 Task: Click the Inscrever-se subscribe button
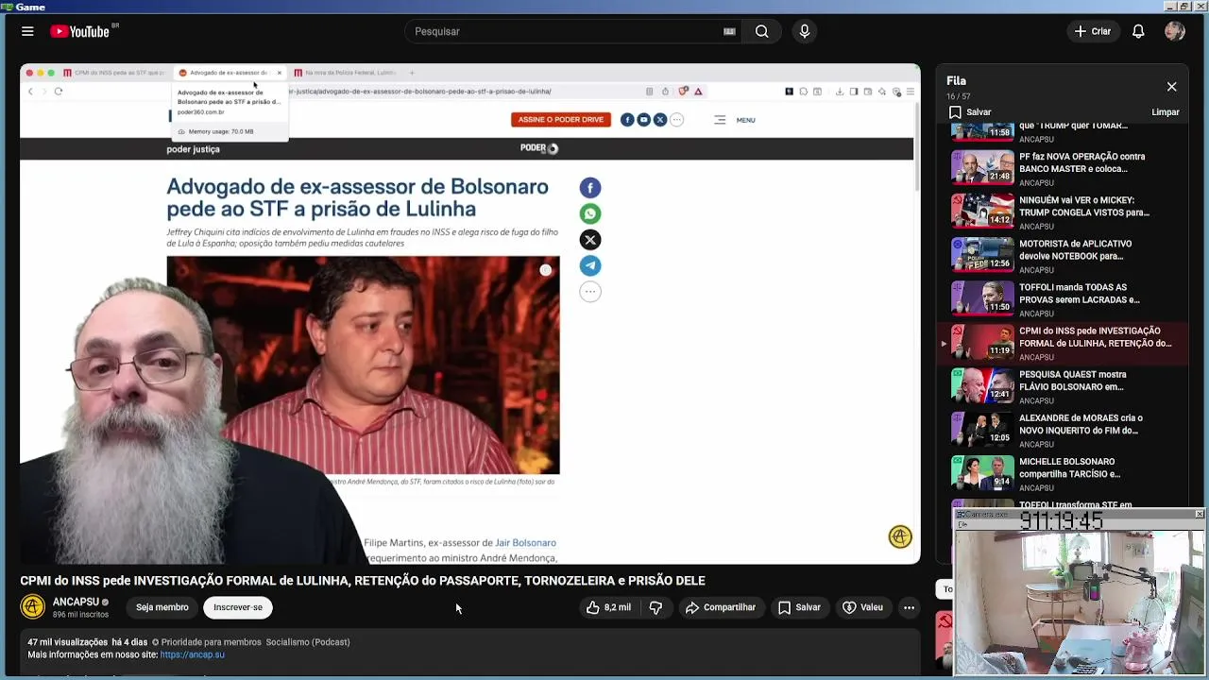[238, 607]
